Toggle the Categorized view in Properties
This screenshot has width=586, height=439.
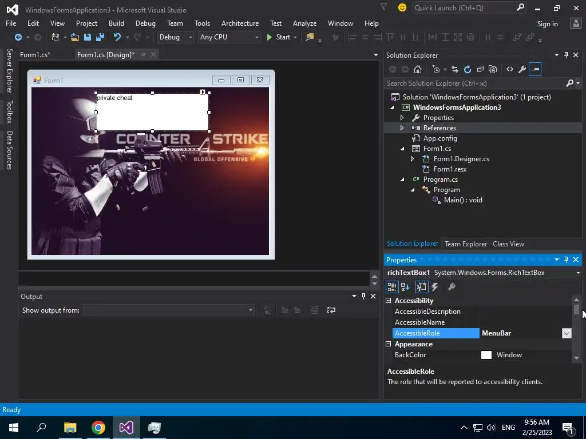391,287
